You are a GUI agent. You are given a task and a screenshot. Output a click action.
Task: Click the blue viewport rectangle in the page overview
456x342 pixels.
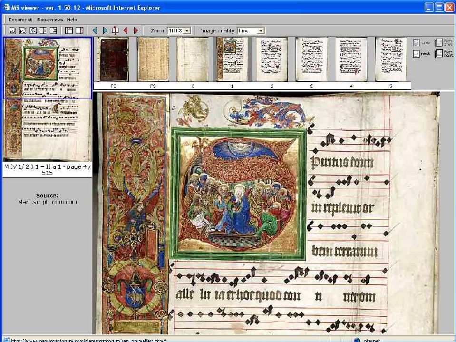pyautogui.click(x=48, y=68)
